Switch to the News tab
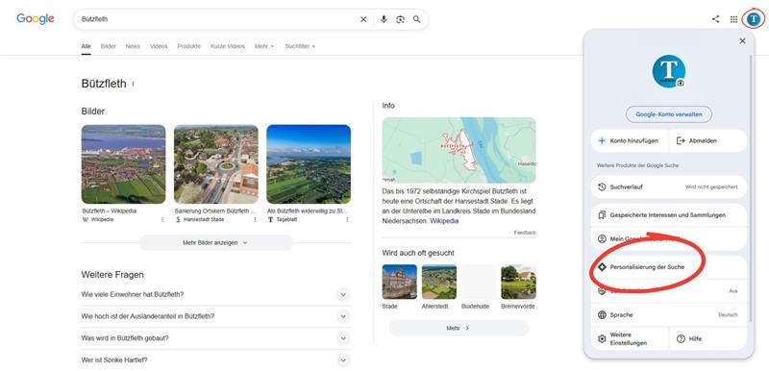 click(x=133, y=46)
